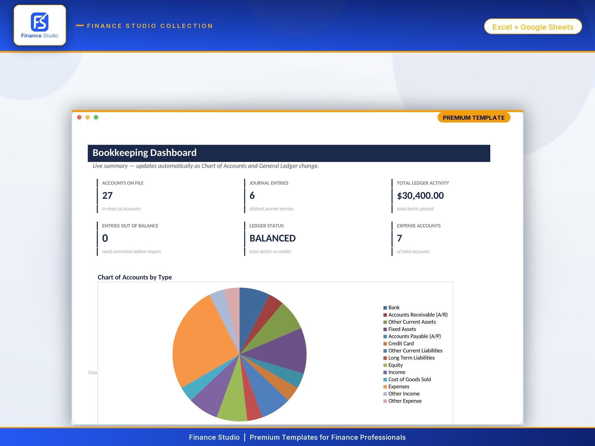The height and width of the screenshot is (446, 595).
Task: Click the footer Premium Templates for Finance Professionals
Action: pyautogui.click(x=328, y=437)
